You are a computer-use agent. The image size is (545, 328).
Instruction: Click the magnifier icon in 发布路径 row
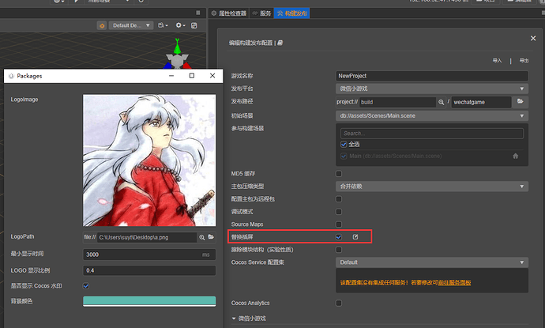pyautogui.click(x=441, y=102)
